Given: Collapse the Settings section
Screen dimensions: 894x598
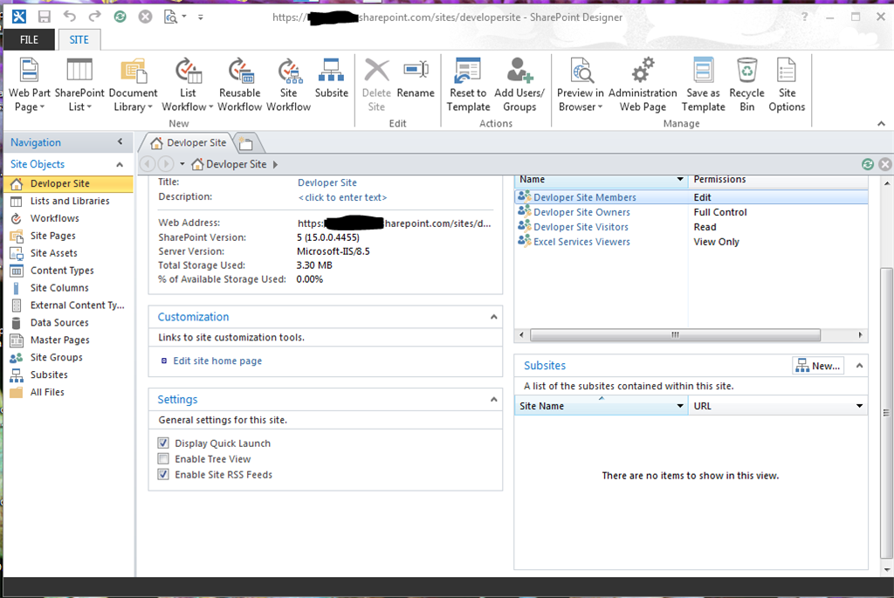Looking at the screenshot, I should point(494,400).
